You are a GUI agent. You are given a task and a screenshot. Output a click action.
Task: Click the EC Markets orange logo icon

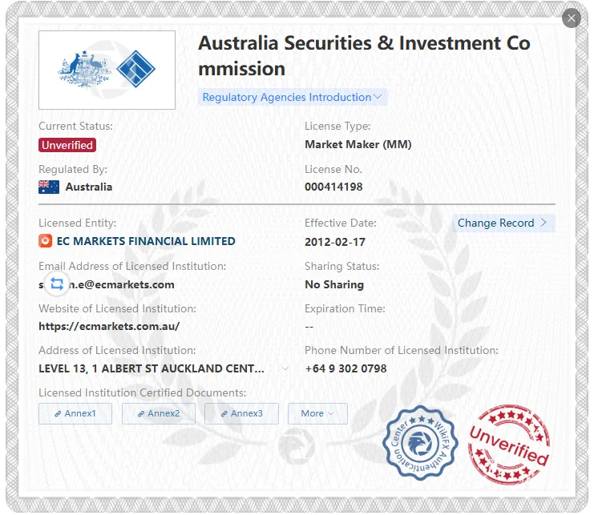45,240
